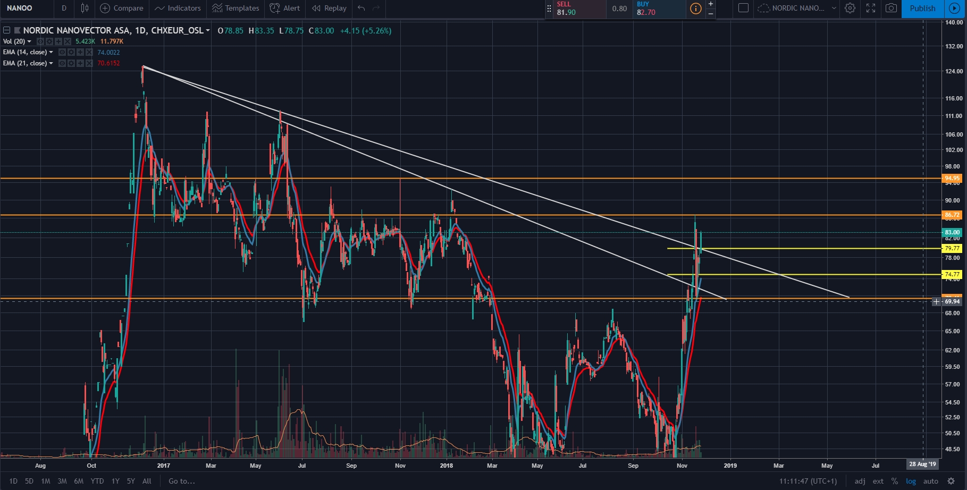This screenshot has height=490, width=967.
Task: Open the Indicators dialog
Action: [x=178, y=8]
